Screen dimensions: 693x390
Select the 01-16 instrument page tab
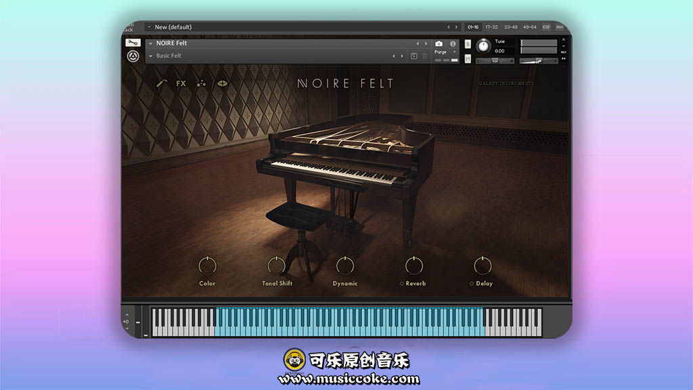point(473,27)
